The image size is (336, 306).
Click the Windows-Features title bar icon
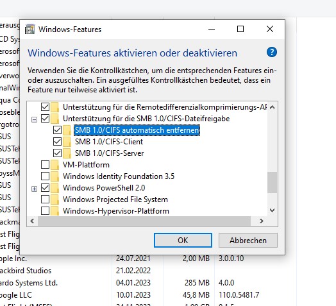click(x=29, y=29)
